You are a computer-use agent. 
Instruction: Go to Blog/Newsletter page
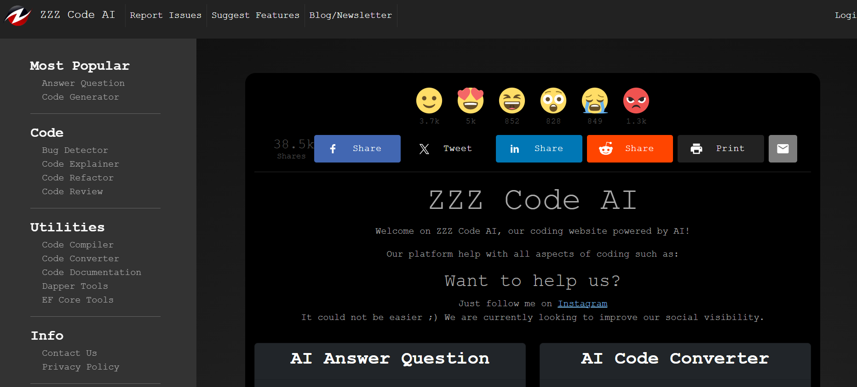pyautogui.click(x=351, y=15)
